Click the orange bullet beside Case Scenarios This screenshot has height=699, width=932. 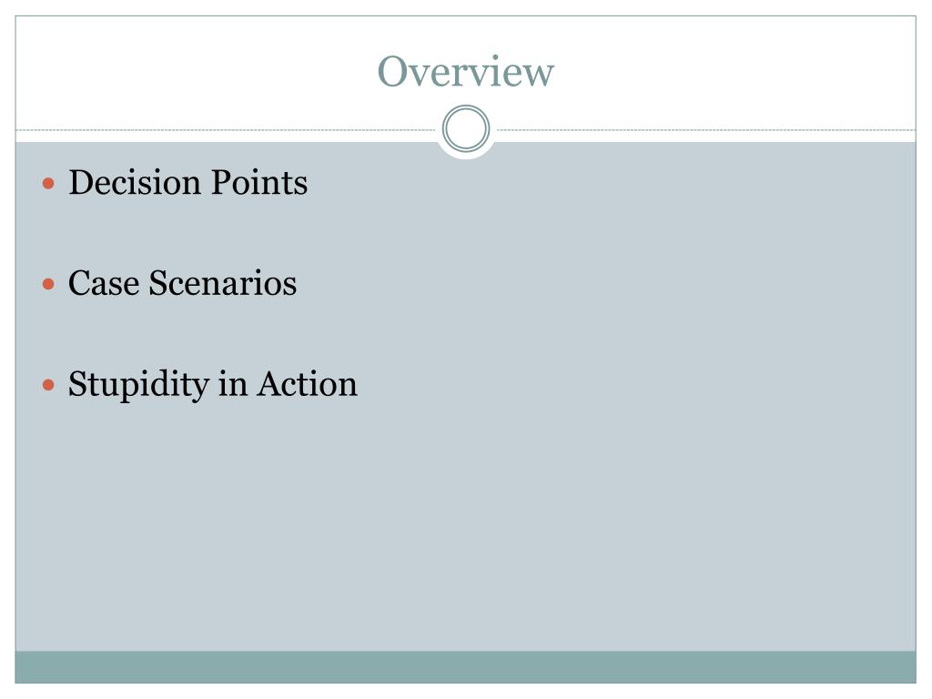click(49, 284)
